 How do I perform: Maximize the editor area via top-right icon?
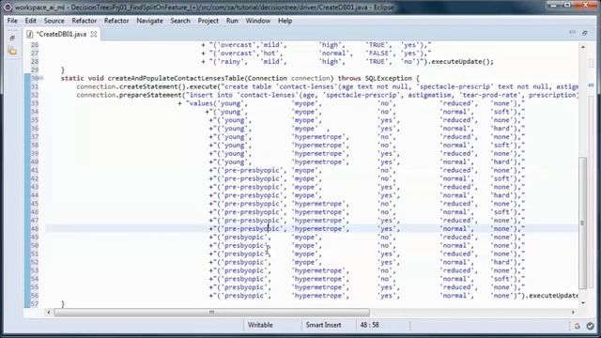coord(584,33)
